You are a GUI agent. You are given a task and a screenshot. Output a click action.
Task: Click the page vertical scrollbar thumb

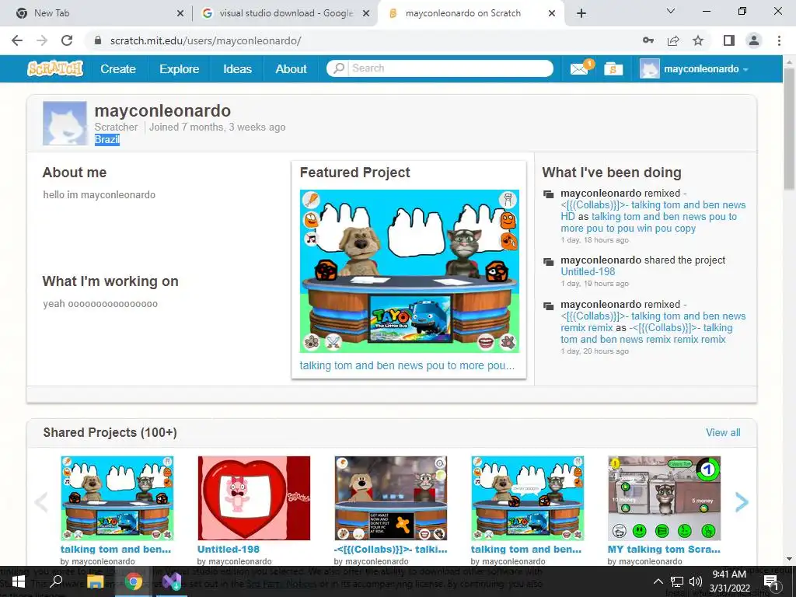[789, 130]
